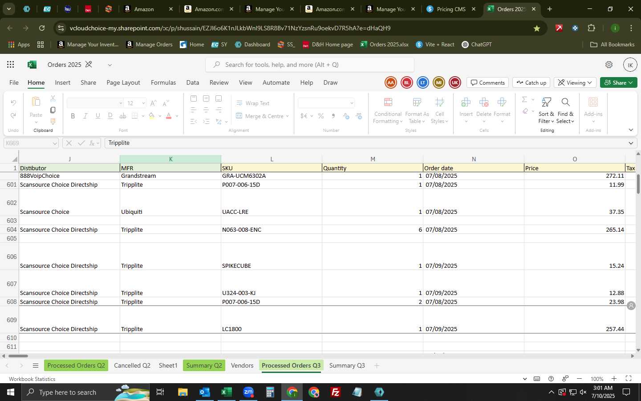Open the Windows Start menu

[11, 392]
